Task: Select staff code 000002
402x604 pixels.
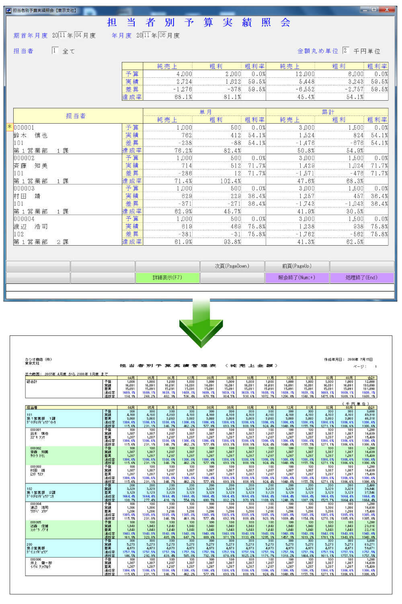Action: point(24,158)
